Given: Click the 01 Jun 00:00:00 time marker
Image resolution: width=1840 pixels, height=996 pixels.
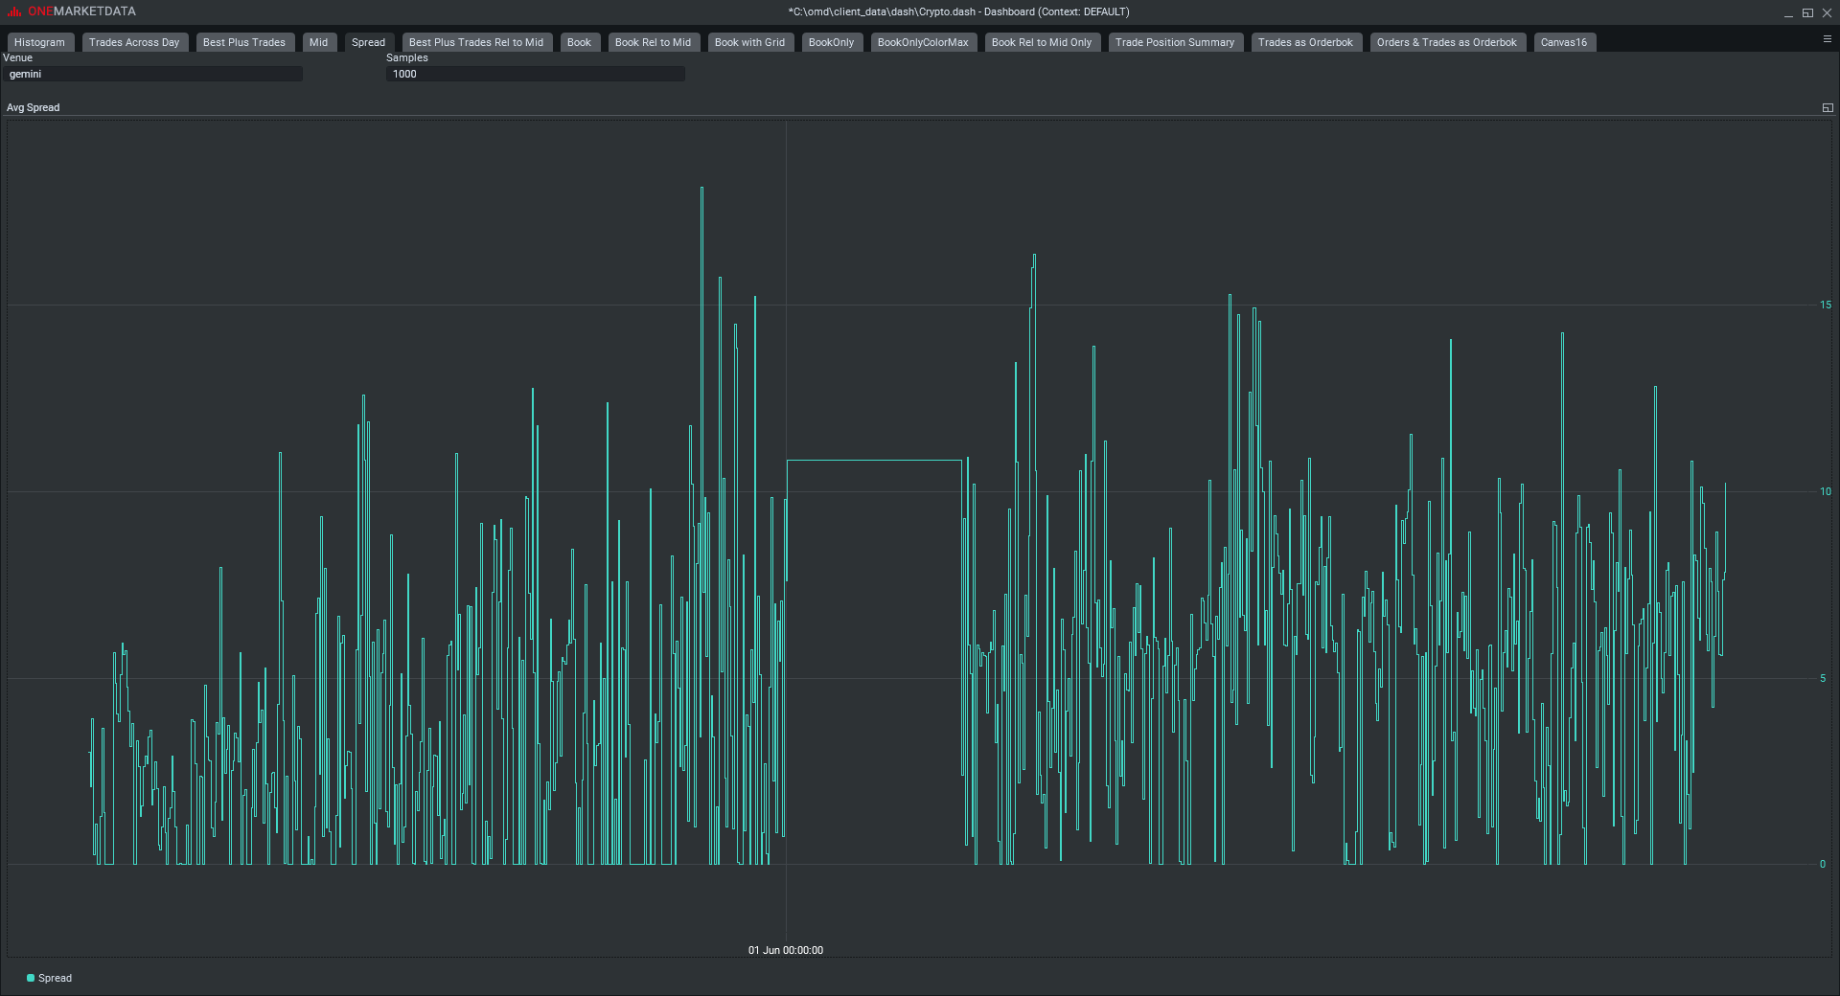Looking at the screenshot, I should [x=786, y=950].
